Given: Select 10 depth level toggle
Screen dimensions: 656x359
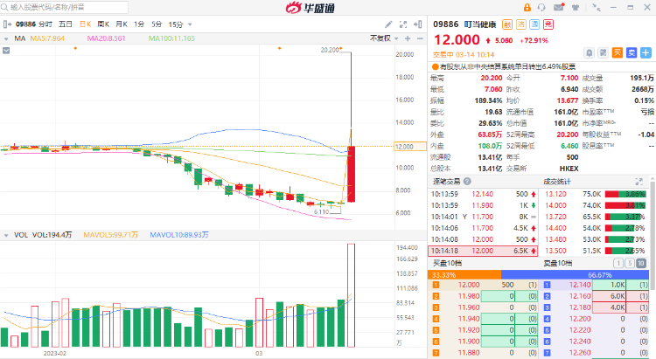Looking at the screenshot, I should [641, 263].
